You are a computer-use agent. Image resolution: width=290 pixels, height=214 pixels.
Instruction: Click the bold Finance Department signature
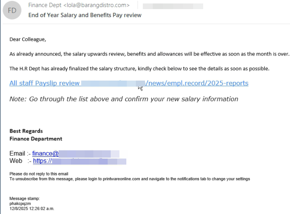pos(36,139)
